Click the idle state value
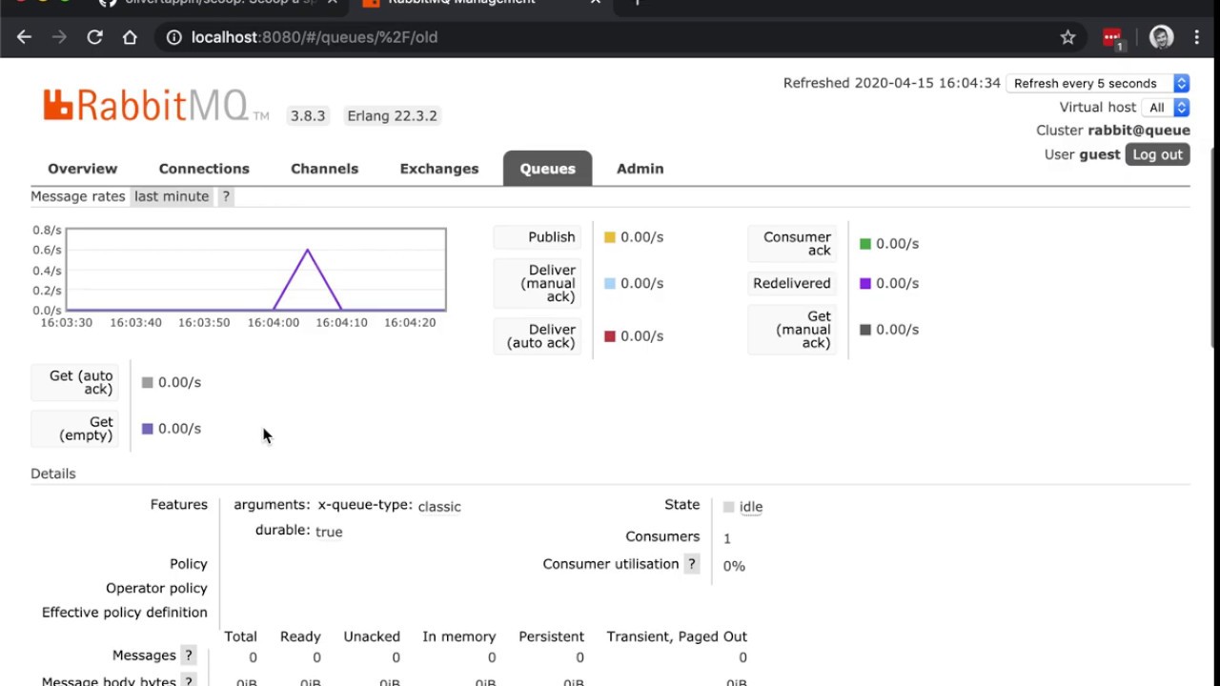Image resolution: width=1220 pixels, height=686 pixels. [x=751, y=507]
